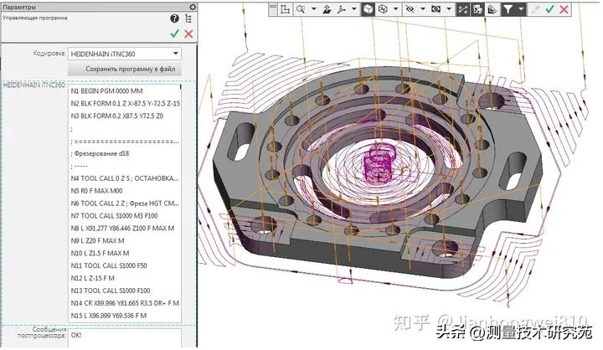This screenshot has height=350, width=603.
Task: Toggle the dark percent-style icon in viewport toolbar
Action: pyautogui.click(x=464, y=9)
